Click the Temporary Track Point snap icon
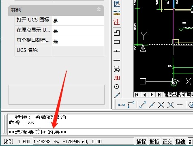The height and width of the screenshot is (146, 193). (x=122, y=105)
